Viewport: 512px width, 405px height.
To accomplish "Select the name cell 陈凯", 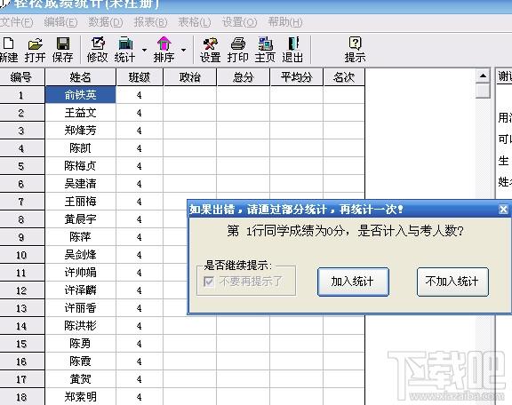I will coord(80,148).
